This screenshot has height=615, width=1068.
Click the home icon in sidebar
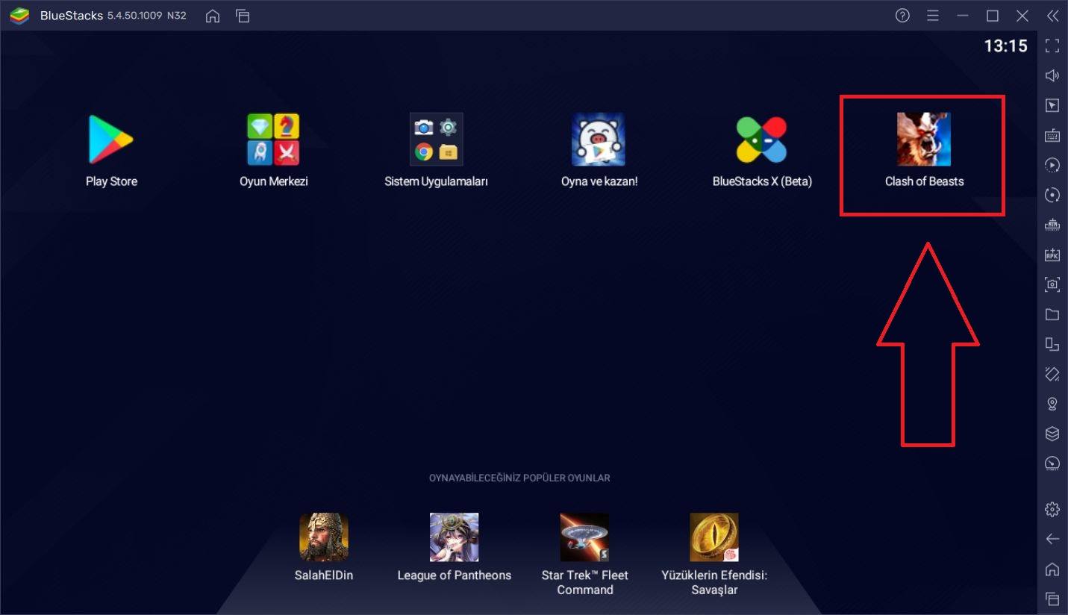[x=1052, y=569]
